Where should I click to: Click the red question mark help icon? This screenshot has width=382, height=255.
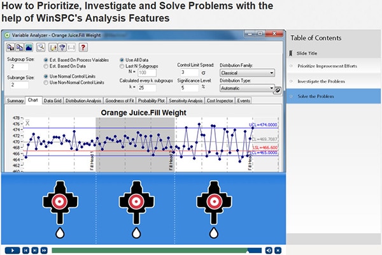point(83,47)
